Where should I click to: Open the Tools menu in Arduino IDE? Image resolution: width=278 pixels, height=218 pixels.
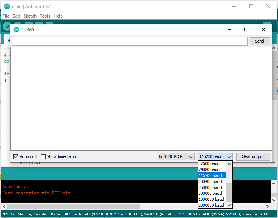point(45,16)
